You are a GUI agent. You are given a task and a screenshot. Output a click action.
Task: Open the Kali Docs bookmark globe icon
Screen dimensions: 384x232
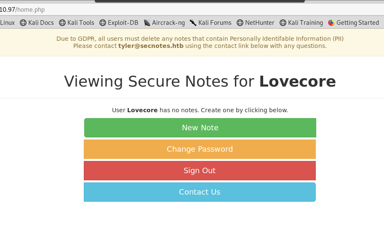point(23,23)
